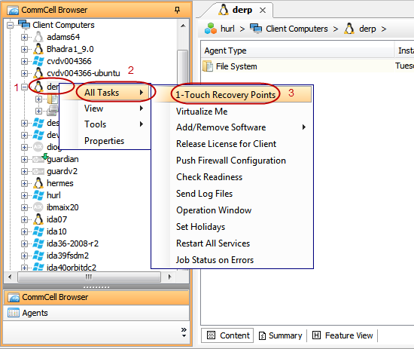Close the derp tab
The width and height of the screenshot is (414, 349).
[x=263, y=11]
